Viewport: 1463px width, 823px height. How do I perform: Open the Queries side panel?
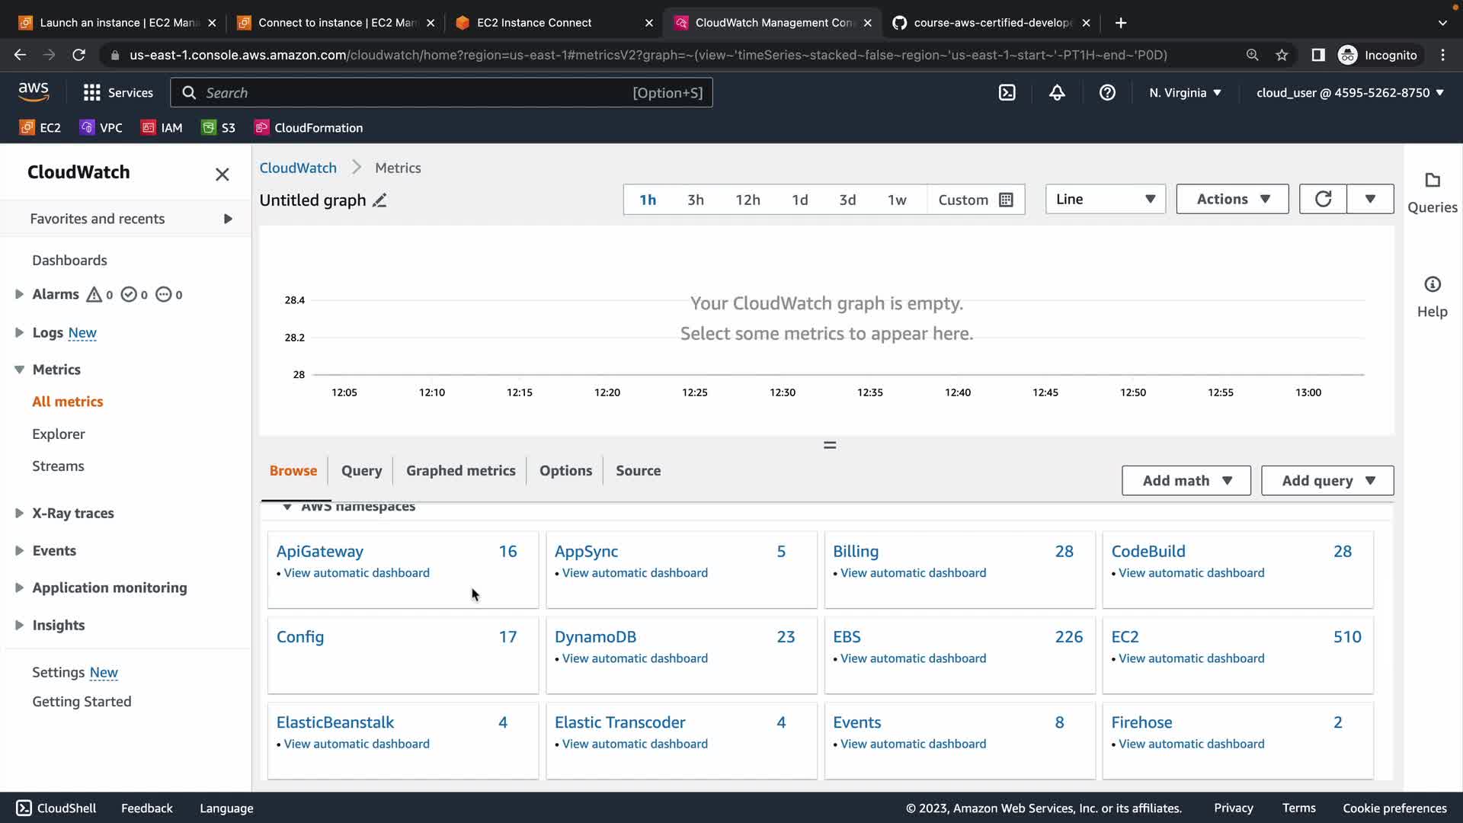(x=1432, y=192)
